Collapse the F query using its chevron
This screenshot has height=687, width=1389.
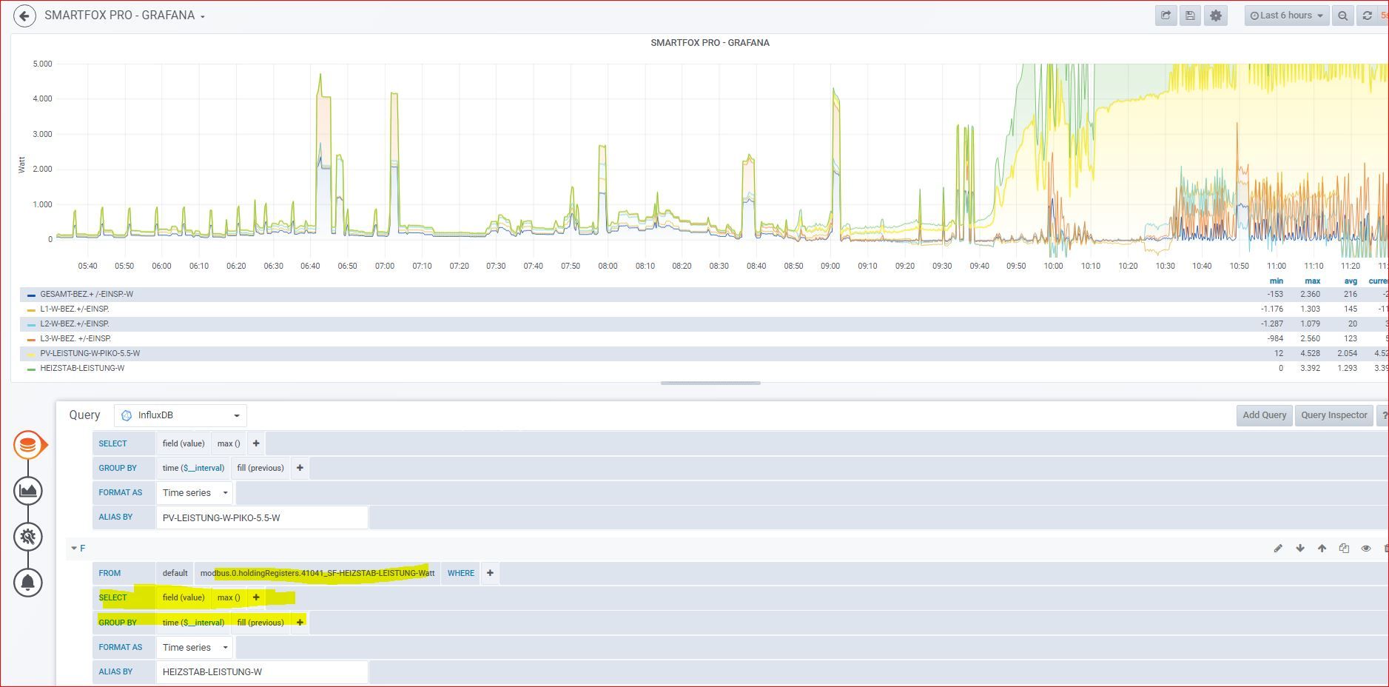pyautogui.click(x=75, y=549)
